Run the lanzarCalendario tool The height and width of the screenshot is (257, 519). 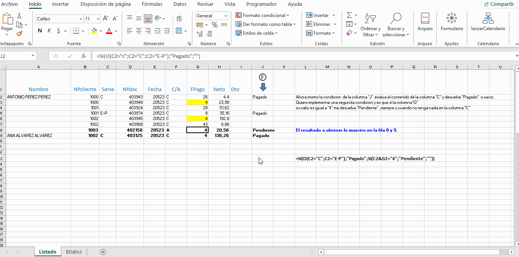point(488,22)
